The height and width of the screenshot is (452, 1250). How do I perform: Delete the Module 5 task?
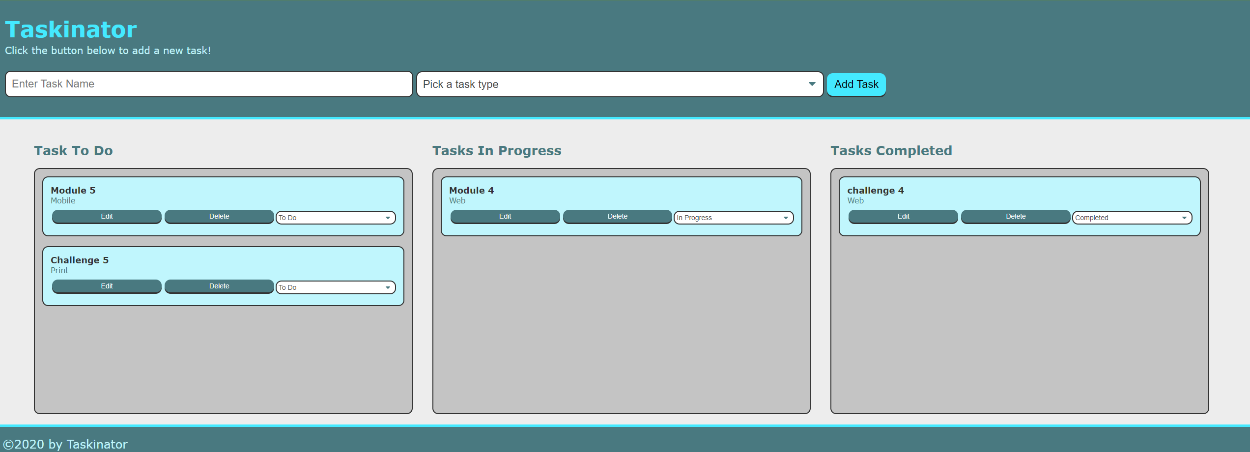tap(219, 217)
